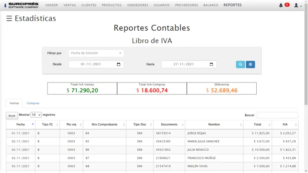The width and height of the screenshot is (308, 173).
Task: Open the Mostrar registros count dropdown
Action: pos(36,115)
